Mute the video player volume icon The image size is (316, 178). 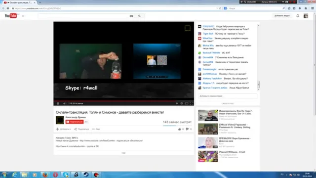pos(65,103)
